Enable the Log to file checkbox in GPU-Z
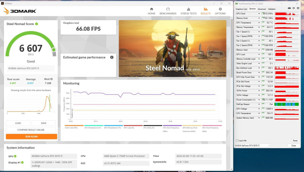 click(x=237, y=141)
